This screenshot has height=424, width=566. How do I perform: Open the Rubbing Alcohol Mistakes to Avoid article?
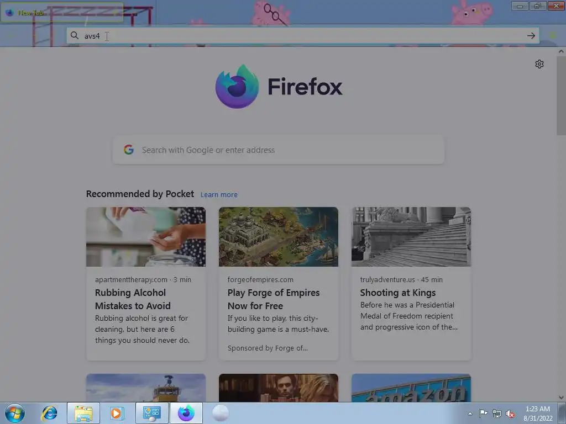[x=133, y=299]
